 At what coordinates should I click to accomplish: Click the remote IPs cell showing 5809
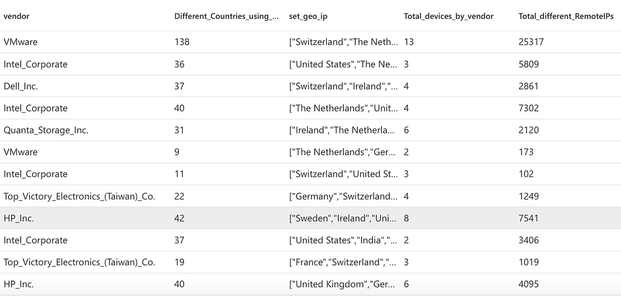coord(529,64)
